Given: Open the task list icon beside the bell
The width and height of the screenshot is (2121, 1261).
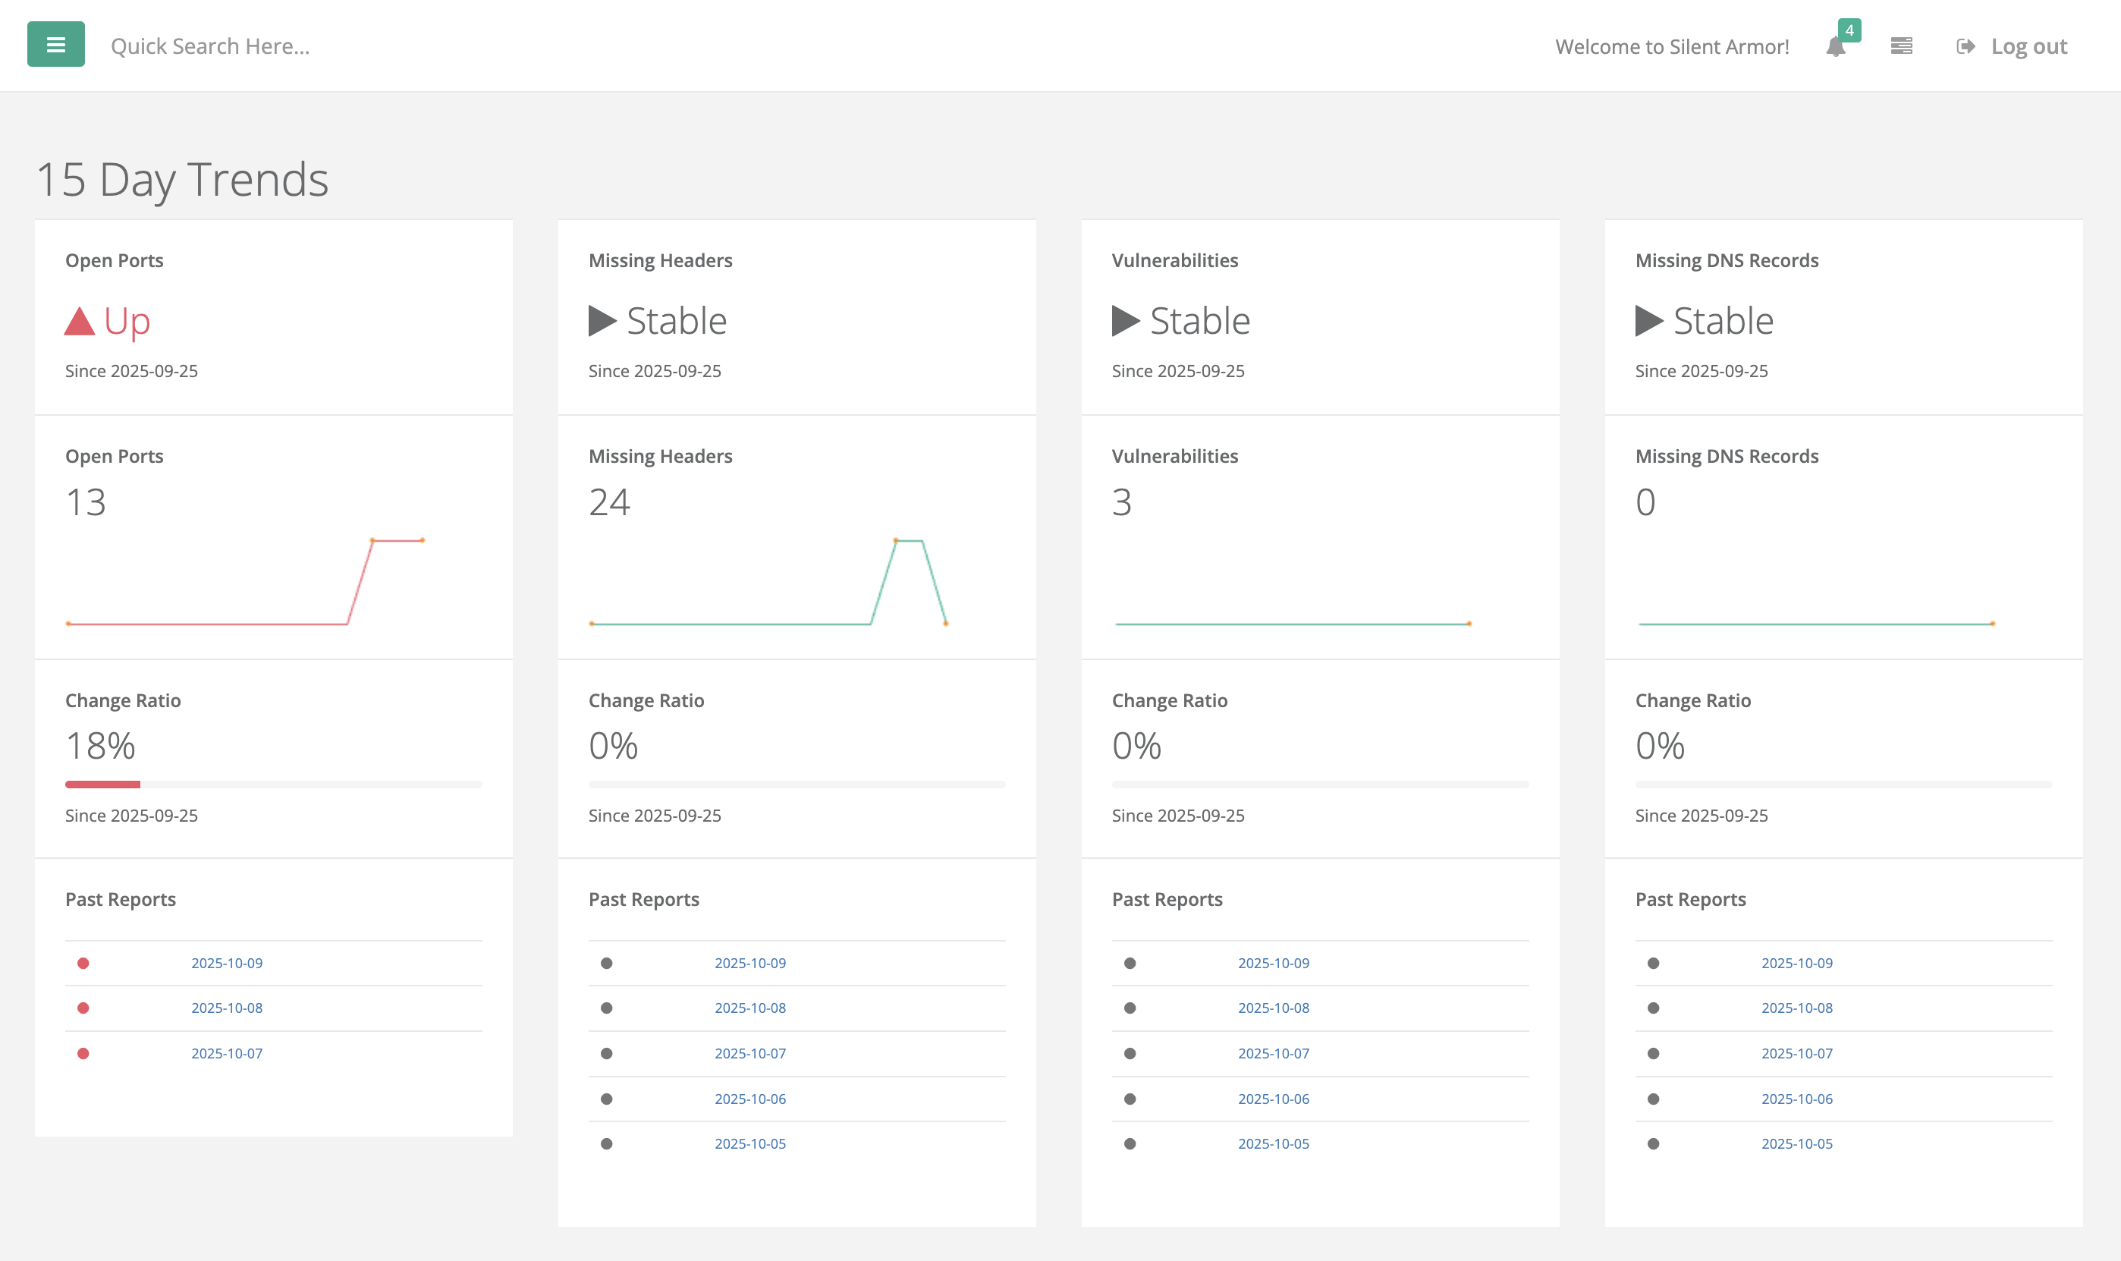Looking at the screenshot, I should 1901,45.
